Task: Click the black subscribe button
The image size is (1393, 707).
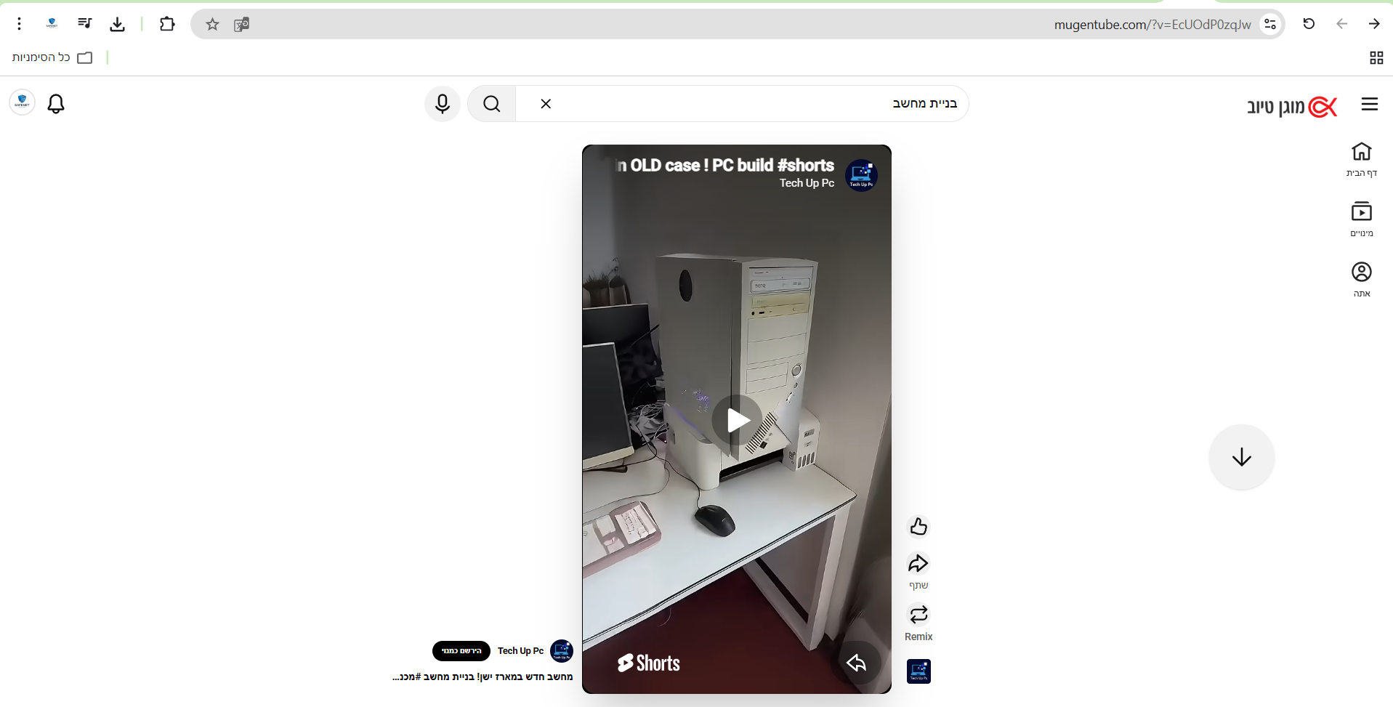Action: [x=461, y=651]
